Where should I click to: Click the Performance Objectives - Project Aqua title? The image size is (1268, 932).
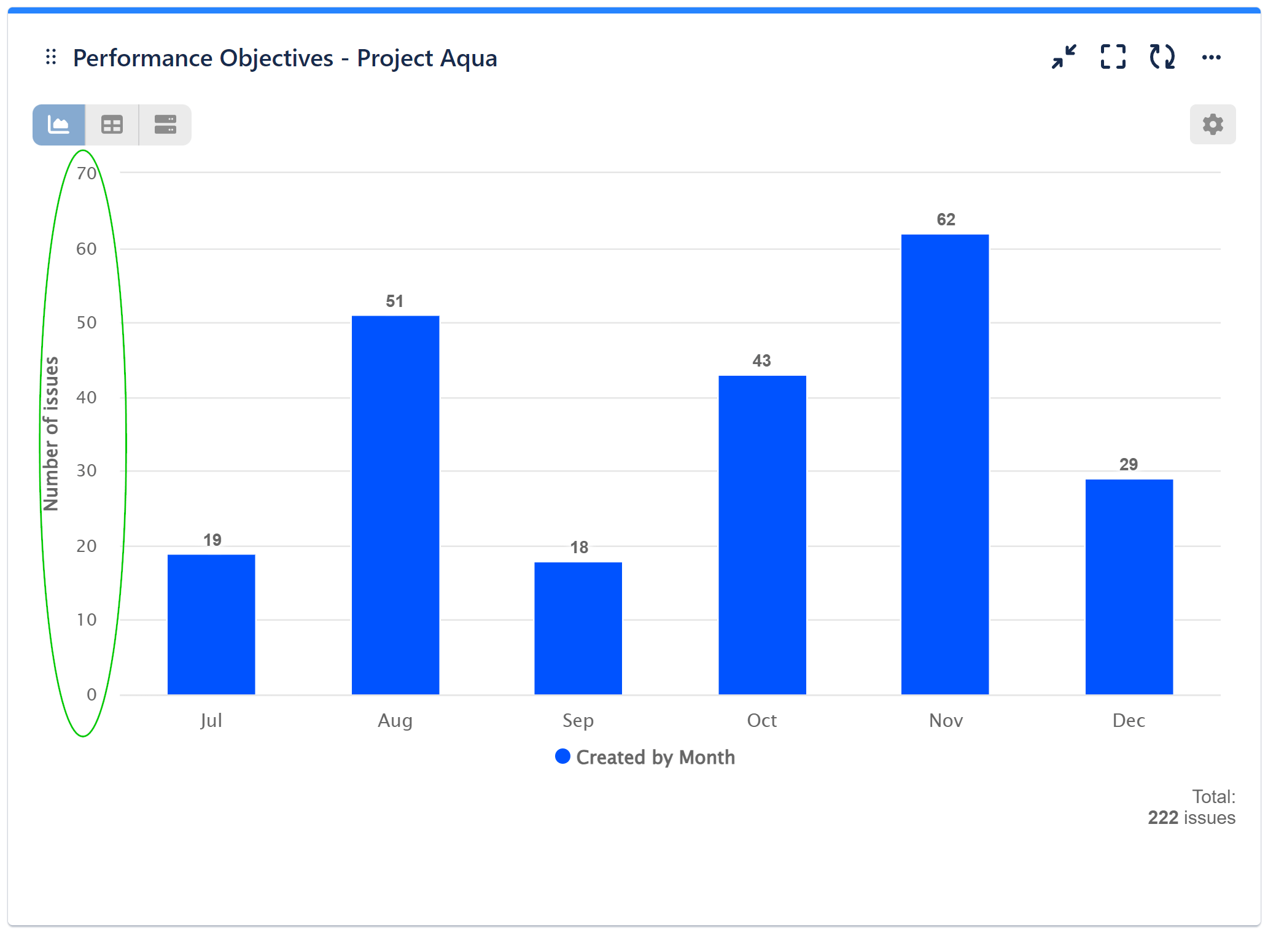click(x=285, y=57)
